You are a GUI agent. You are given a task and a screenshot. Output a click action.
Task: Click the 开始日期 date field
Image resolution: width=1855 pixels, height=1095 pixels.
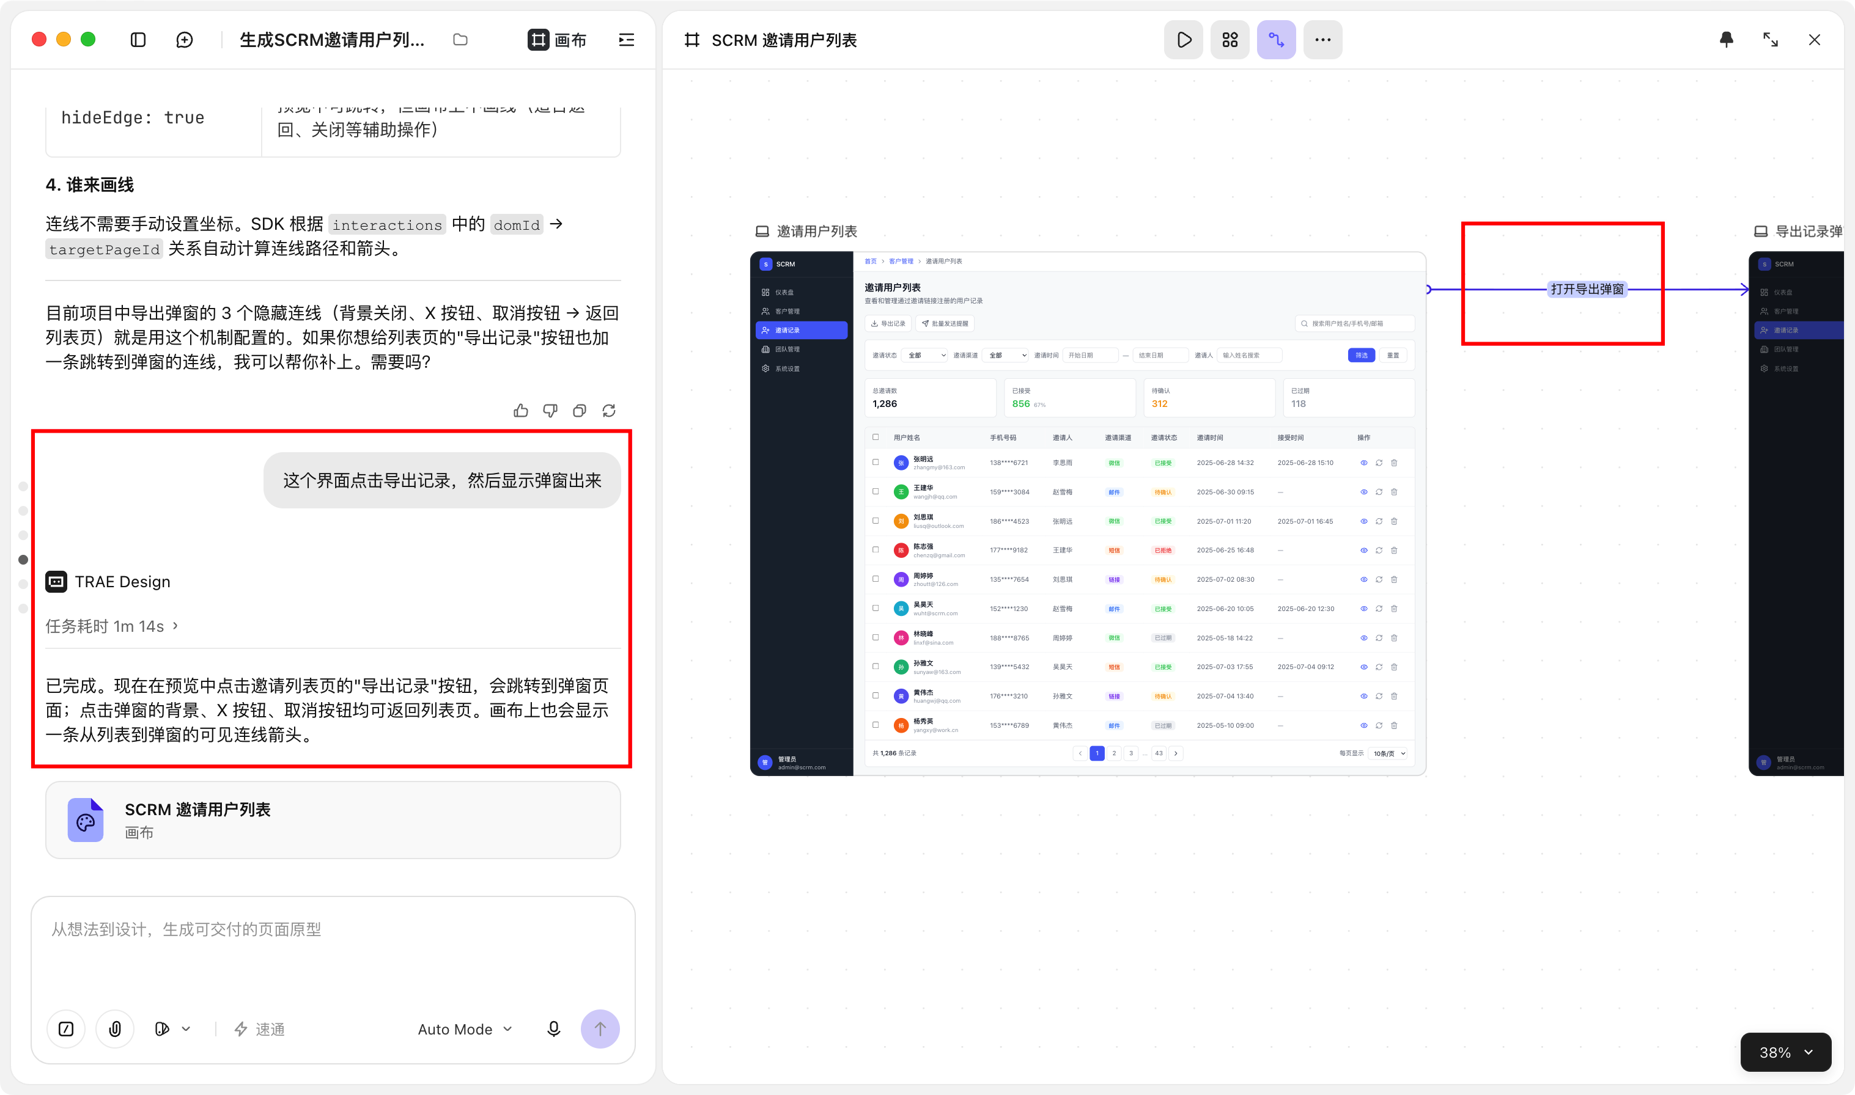1090,355
